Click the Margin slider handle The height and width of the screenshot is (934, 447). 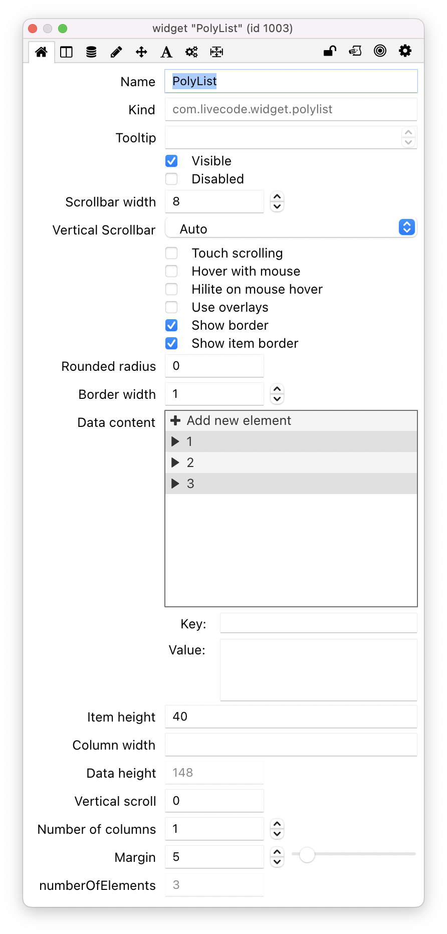(x=307, y=855)
